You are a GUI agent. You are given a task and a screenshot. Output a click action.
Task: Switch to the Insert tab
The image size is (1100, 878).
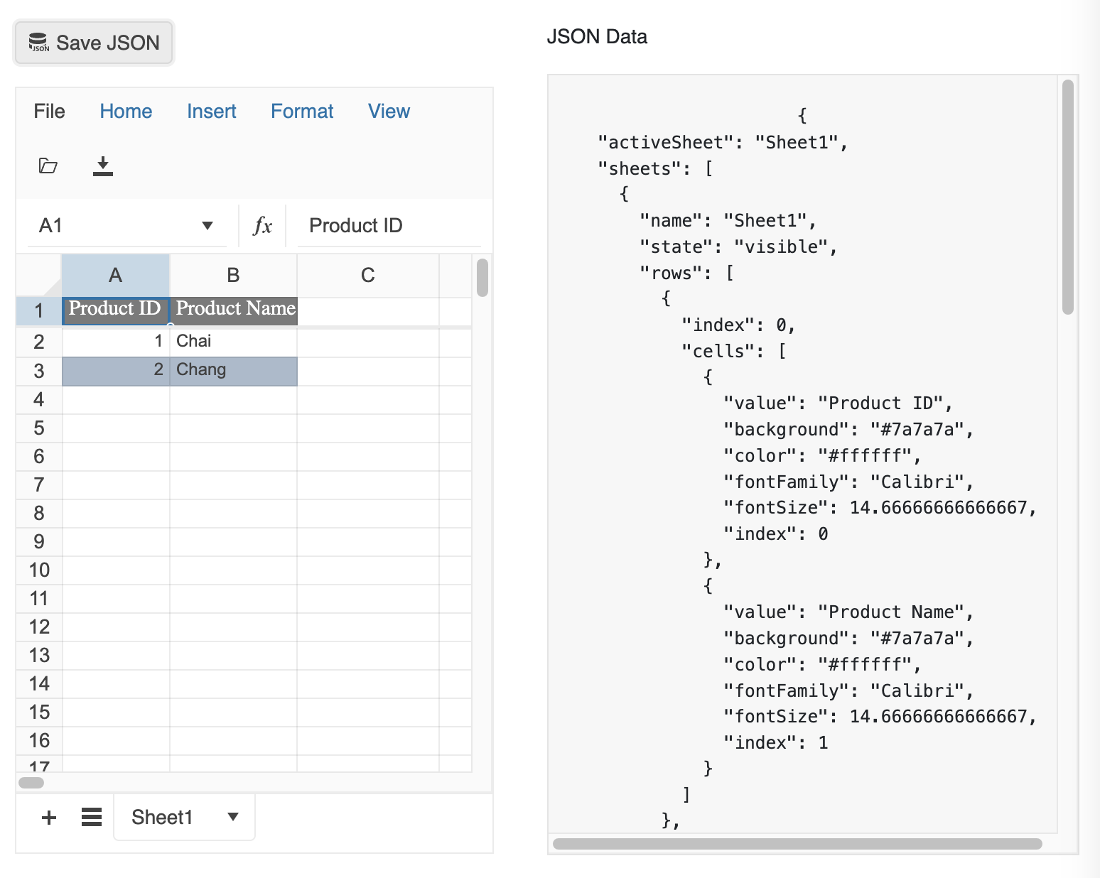tap(211, 112)
